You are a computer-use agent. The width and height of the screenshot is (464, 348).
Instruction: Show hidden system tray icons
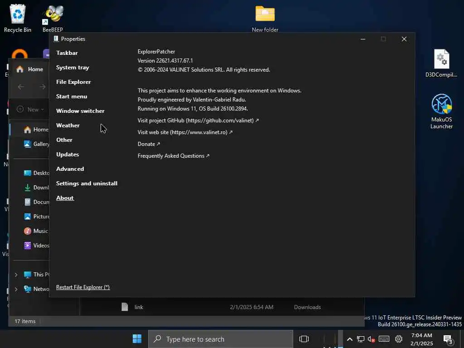tap(349, 339)
